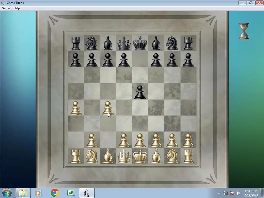
Task: Pick the black pawn on c7
Action: [108, 60]
